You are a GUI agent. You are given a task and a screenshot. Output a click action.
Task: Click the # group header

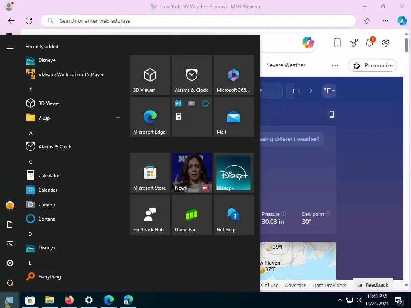[x=31, y=89]
